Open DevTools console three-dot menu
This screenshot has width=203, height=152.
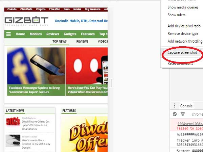[x=175, y=106]
